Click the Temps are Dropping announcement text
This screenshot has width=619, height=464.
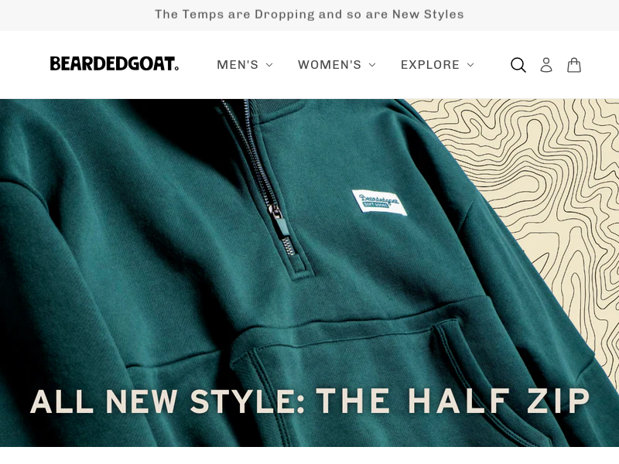pyautogui.click(x=309, y=15)
